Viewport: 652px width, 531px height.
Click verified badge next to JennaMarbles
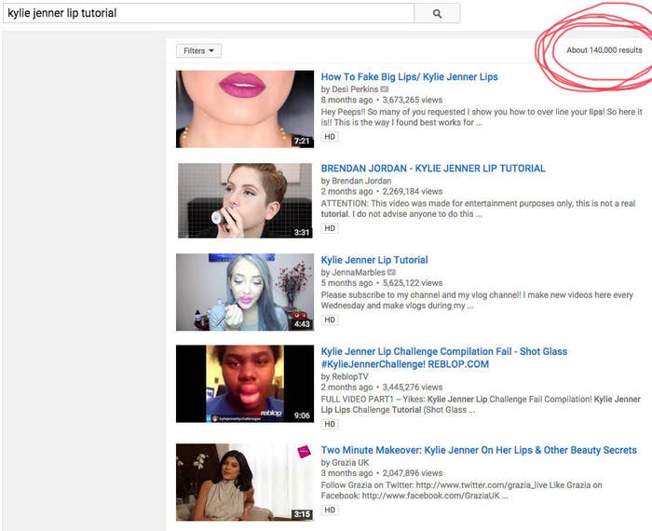click(x=391, y=272)
